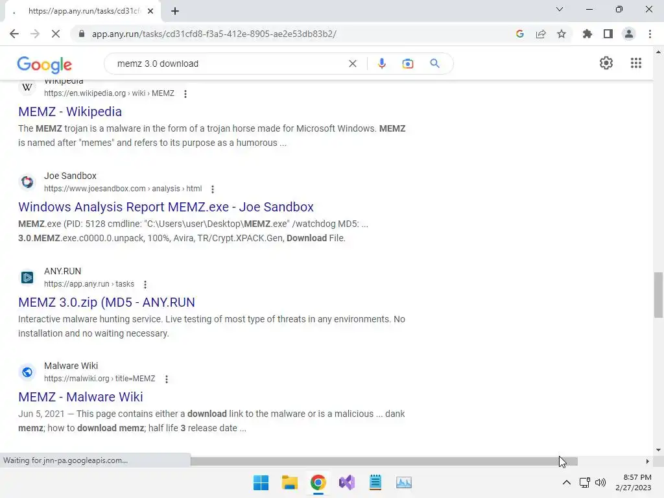Show hidden system tray icons
The image size is (664, 498).
point(566,482)
